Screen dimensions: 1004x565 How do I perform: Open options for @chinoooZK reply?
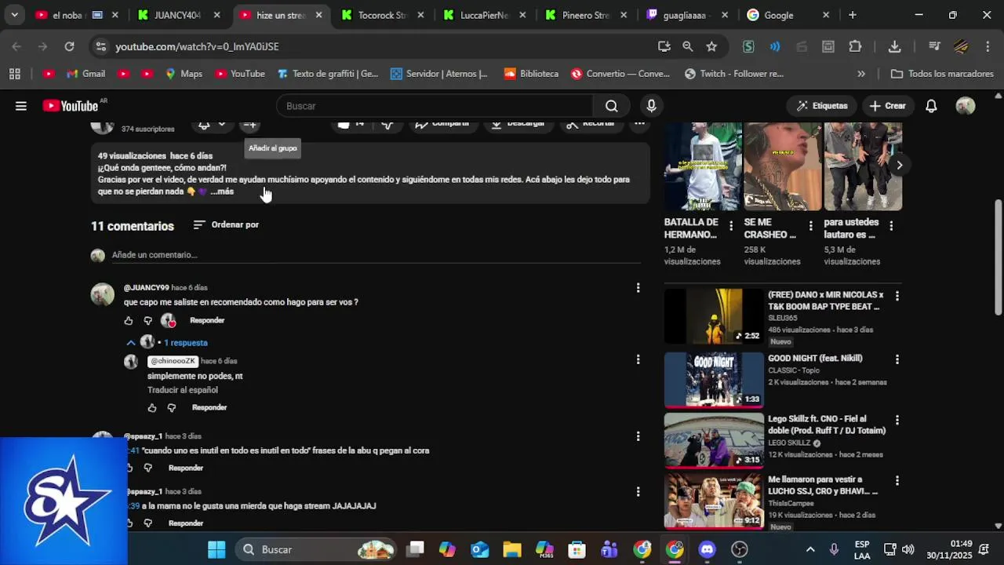tap(638, 359)
